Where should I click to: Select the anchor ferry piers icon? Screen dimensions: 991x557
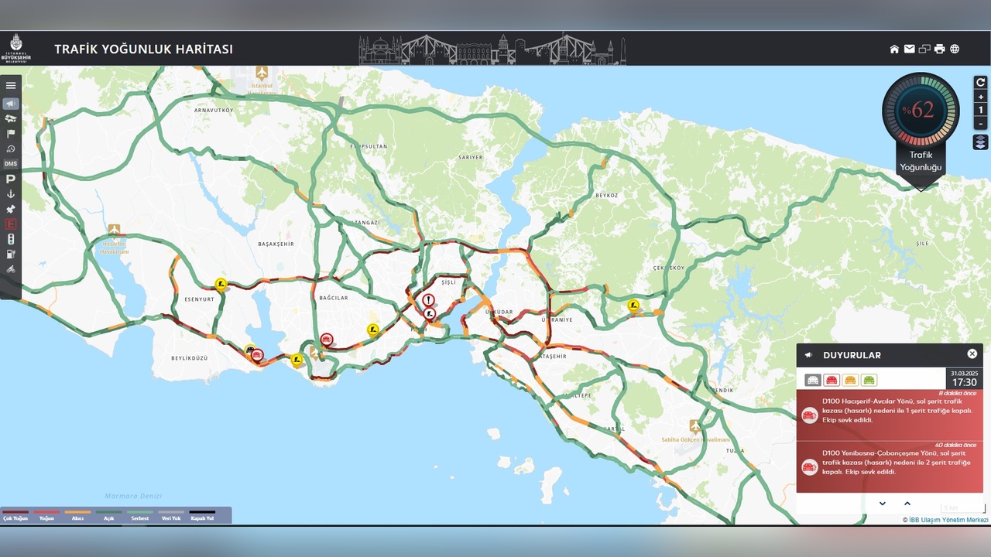(x=11, y=194)
